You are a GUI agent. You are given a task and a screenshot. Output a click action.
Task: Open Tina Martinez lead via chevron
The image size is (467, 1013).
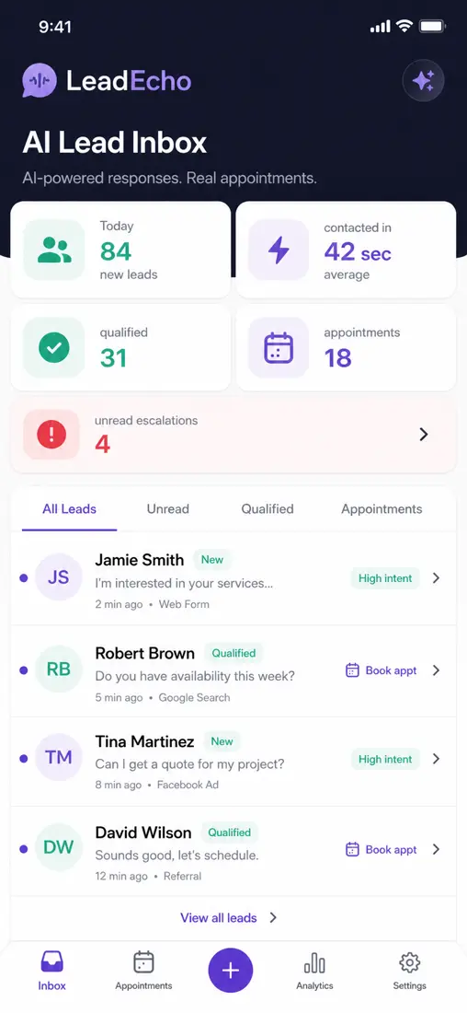pos(437,759)
